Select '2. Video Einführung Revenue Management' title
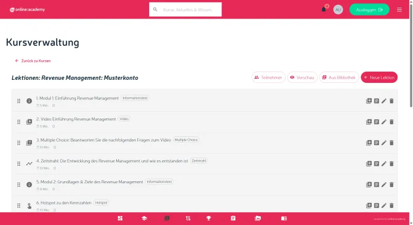This screenshot has width=413, height=225. (76, 119)
